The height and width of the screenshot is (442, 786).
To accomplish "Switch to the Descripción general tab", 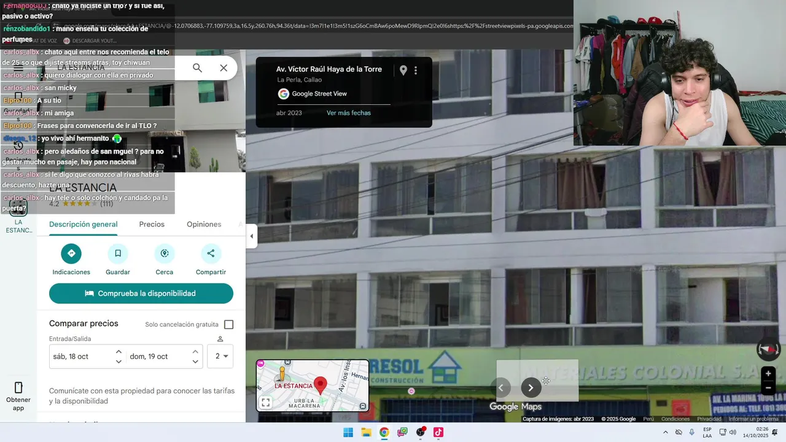I will pos(84,225).
